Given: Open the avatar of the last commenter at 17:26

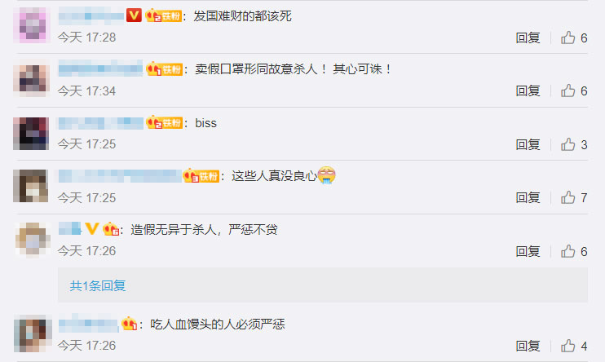Looking at the screenshot, I should [33, 333].
